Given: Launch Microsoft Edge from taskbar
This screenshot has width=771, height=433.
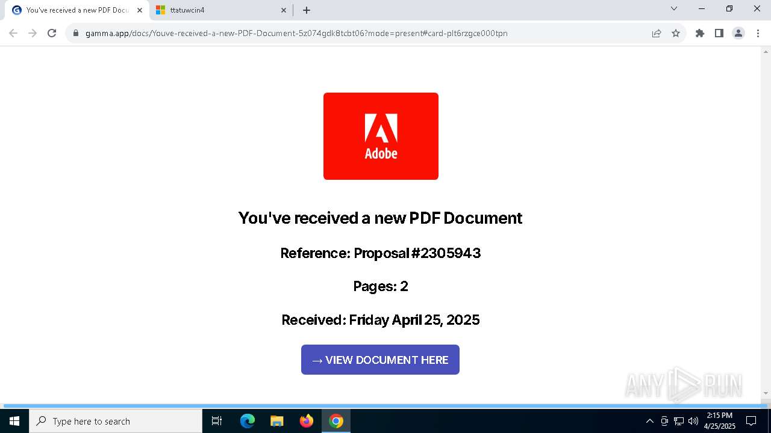Looking at the screenshot, I should tap(248, 421).
